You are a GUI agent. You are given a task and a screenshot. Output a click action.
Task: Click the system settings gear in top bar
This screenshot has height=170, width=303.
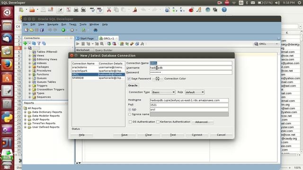(299, 3)
